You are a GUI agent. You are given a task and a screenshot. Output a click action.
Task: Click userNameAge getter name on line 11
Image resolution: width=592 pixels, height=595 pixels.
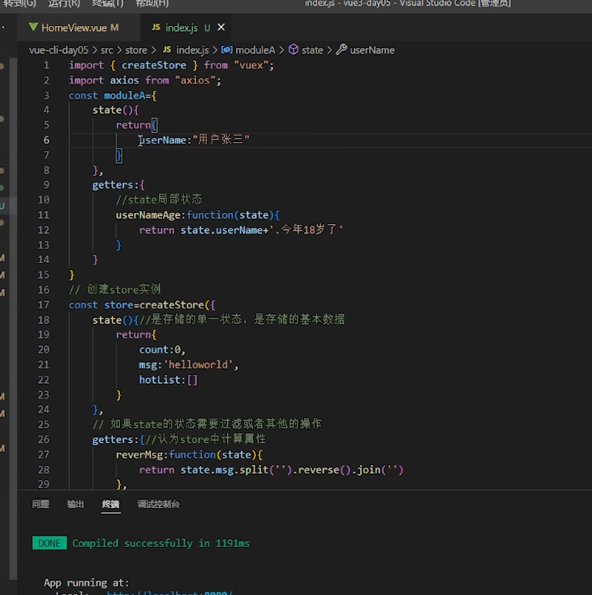point(148,215)
